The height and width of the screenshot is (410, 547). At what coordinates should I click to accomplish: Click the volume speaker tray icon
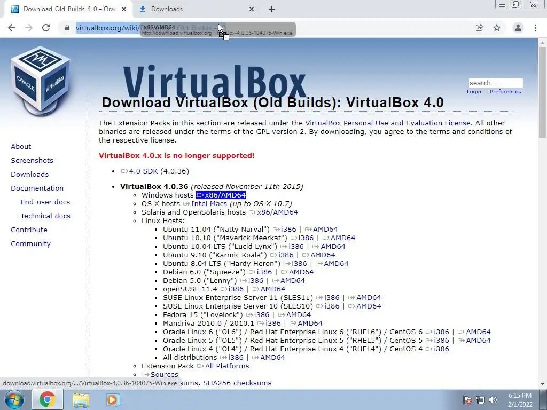click(493, 400)
